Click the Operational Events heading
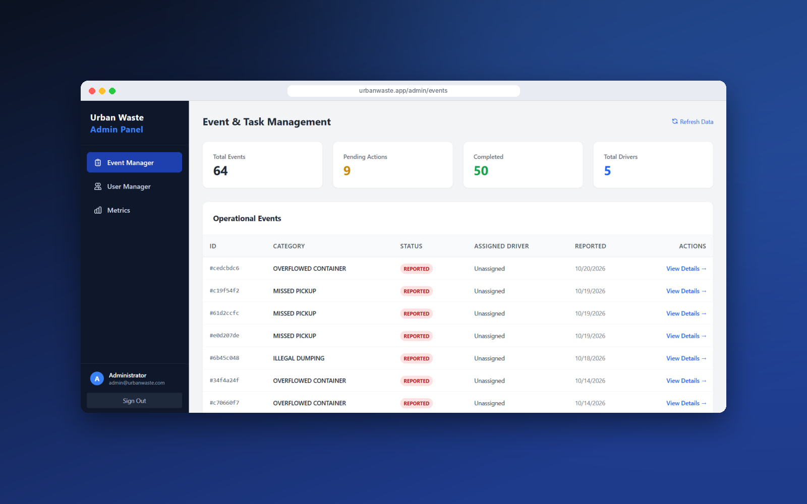807x504 pixels. point(247,218)
